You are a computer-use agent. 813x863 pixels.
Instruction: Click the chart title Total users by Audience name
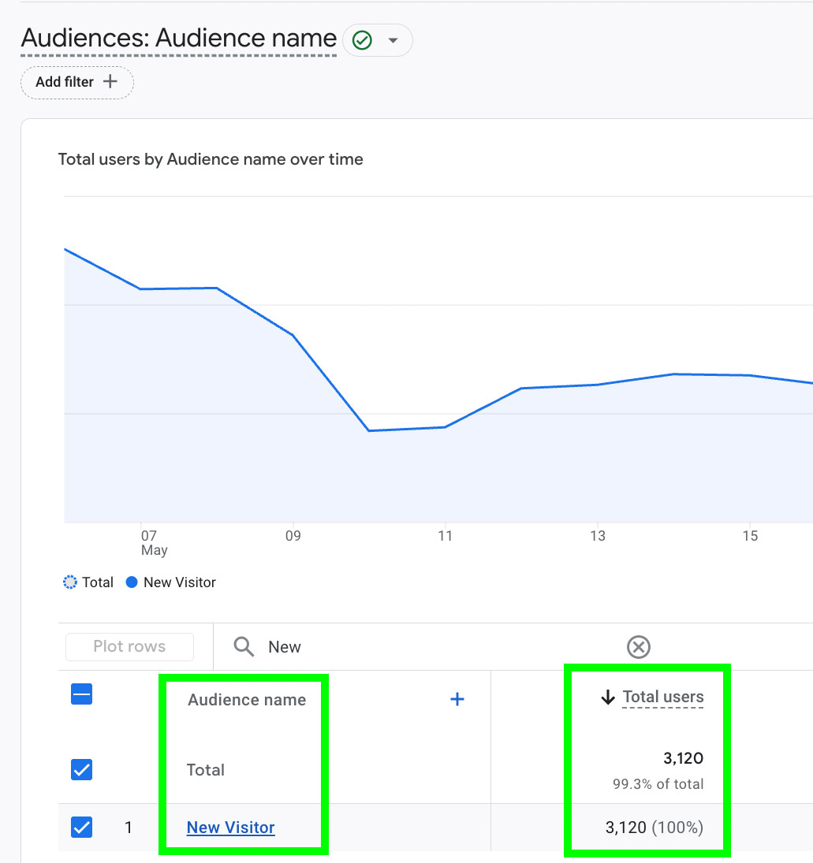point(211,159)
